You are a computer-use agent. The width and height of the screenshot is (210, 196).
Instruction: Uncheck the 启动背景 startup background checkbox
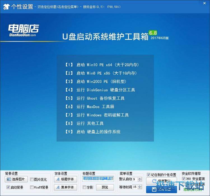point(8,187)
